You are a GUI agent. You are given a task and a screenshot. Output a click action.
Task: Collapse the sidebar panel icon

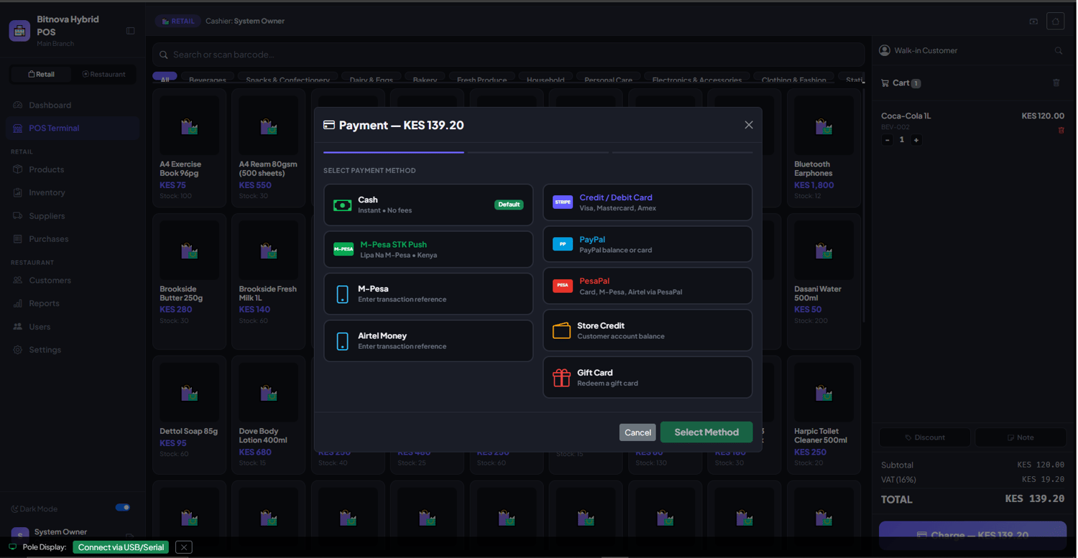coord(131,31)
